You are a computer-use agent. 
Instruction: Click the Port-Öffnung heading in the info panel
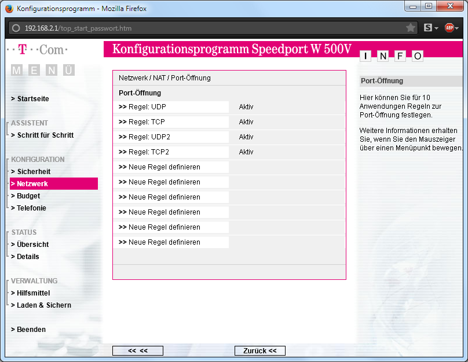click(382, 81)
